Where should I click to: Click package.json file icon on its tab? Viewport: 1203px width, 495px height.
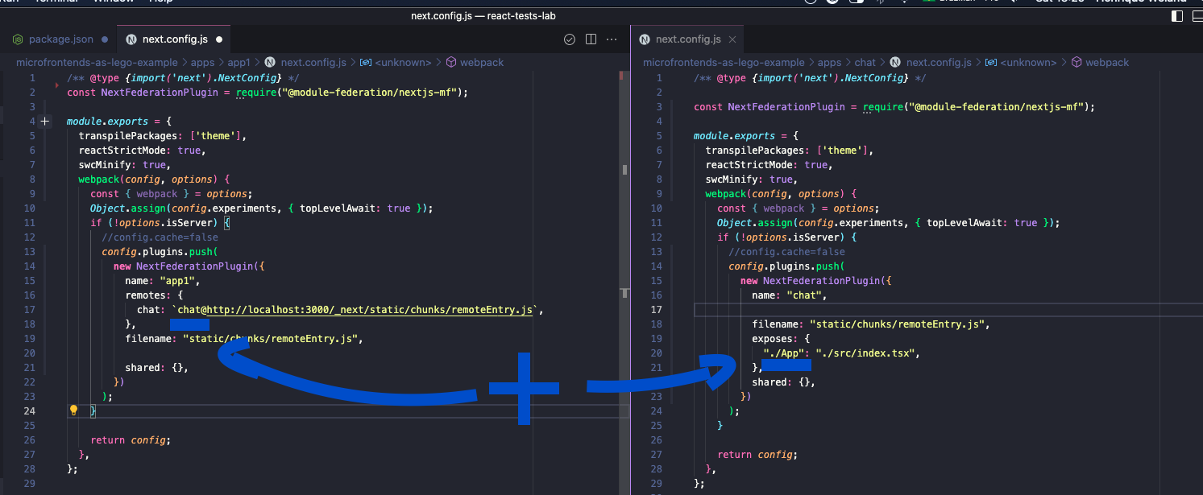pos(19,39)
